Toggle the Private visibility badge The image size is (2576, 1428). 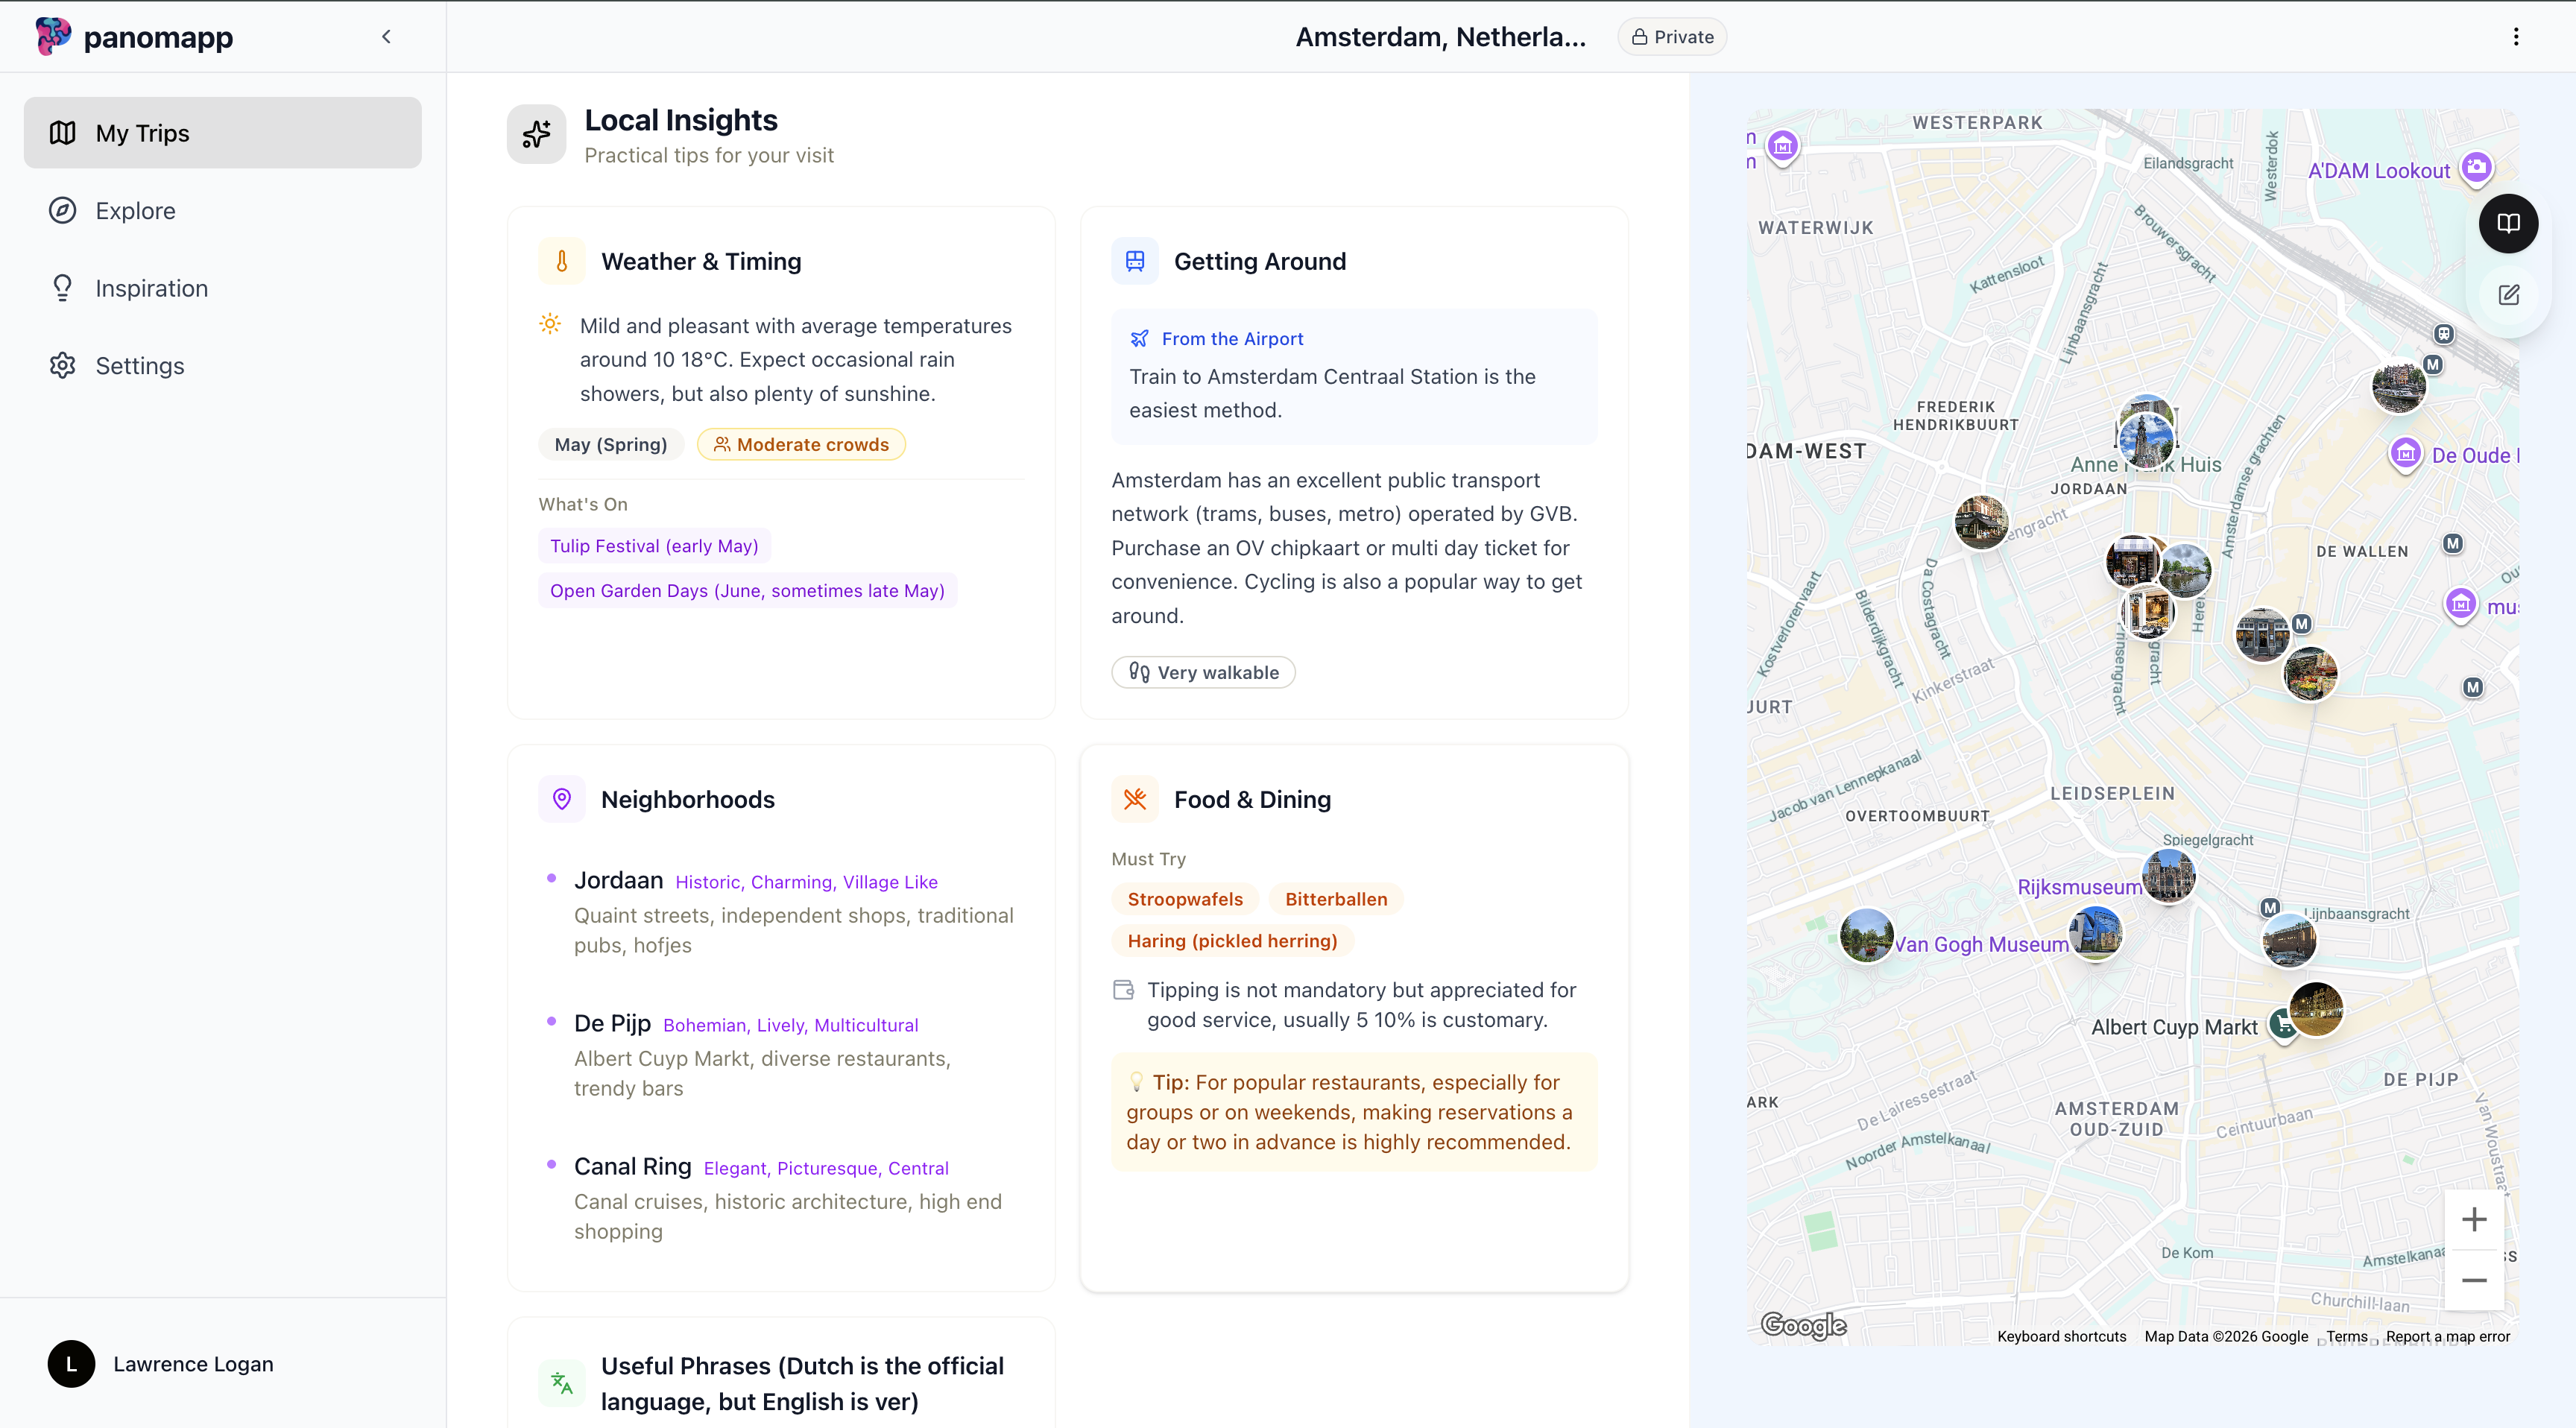[x=1671, y=36]
